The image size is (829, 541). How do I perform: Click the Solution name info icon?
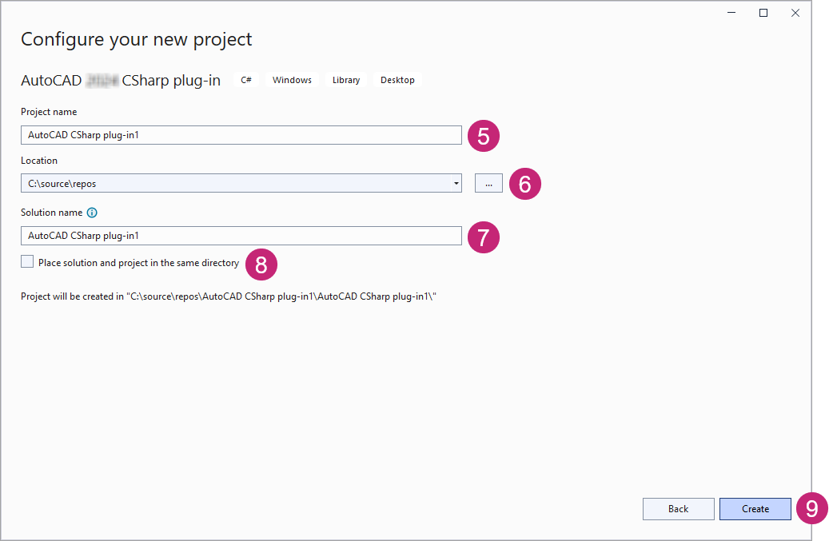click(x=92, y=213)
